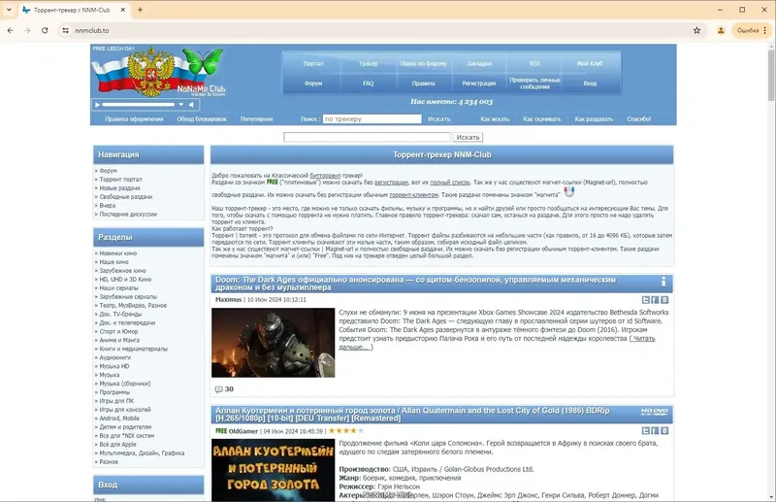Open the RSS menu item
The width and height of the screenshot is (776, 502).
[x=534, y=63]
